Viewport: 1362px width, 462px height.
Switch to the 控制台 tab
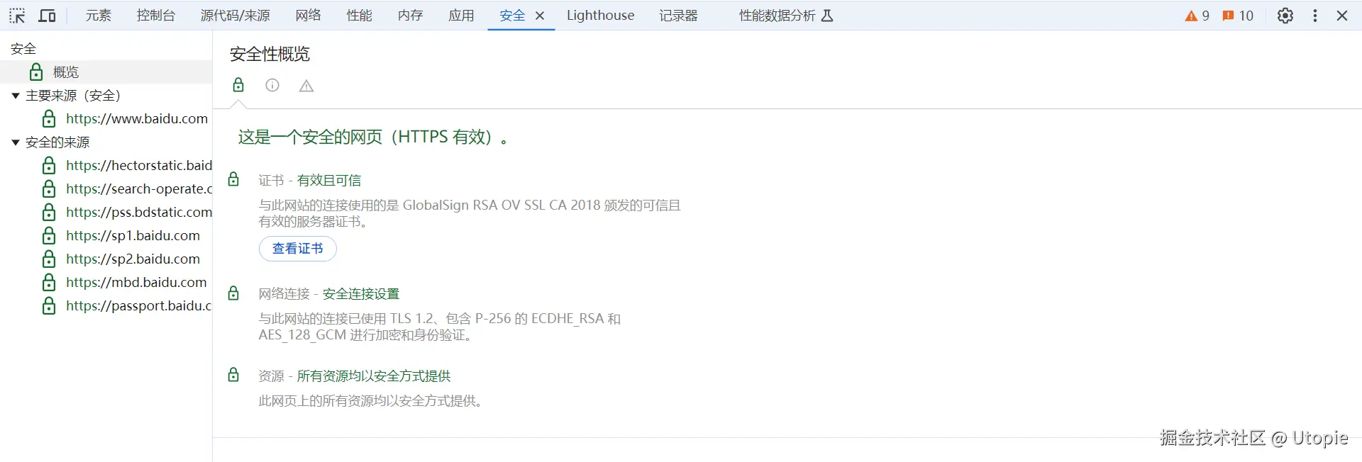(x=156, y=16)
